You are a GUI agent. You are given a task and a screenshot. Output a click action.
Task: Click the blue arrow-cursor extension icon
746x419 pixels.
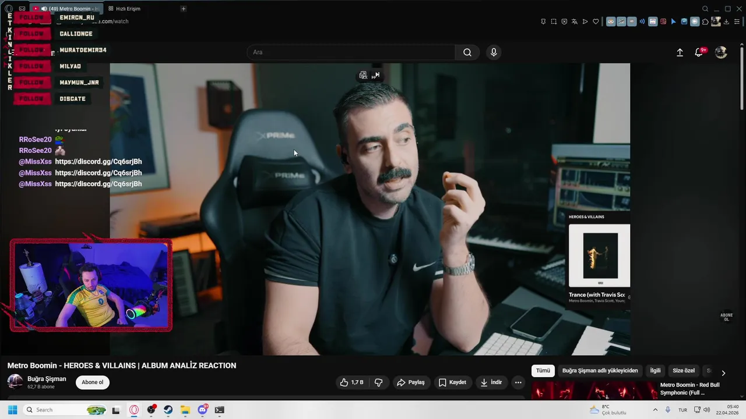(674, 22)
